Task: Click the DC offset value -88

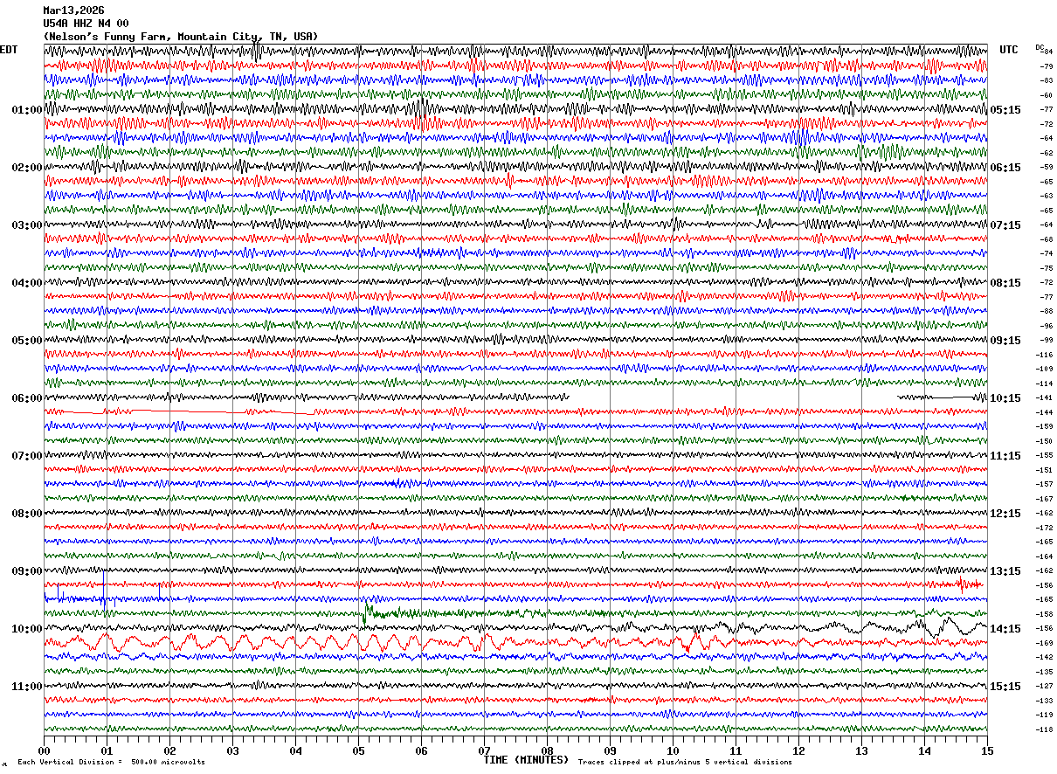Action: tap(1047, 311)
